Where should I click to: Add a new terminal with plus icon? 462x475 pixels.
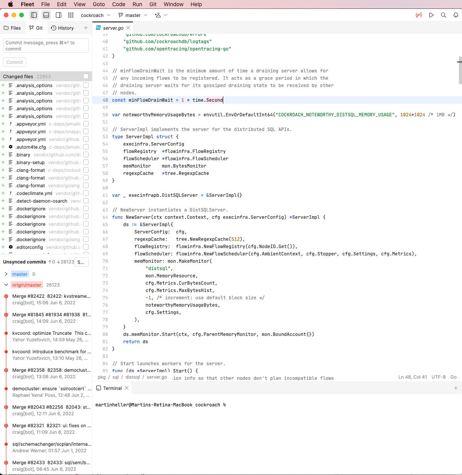[x=456, y=388]
